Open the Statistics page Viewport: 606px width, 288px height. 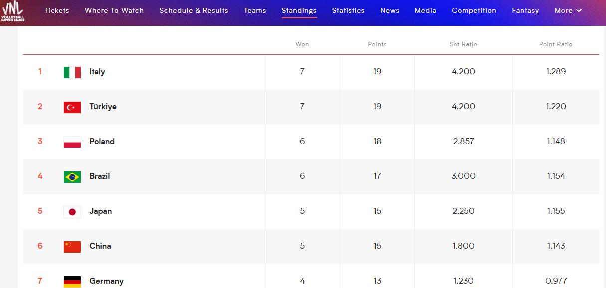coord(348,10)
